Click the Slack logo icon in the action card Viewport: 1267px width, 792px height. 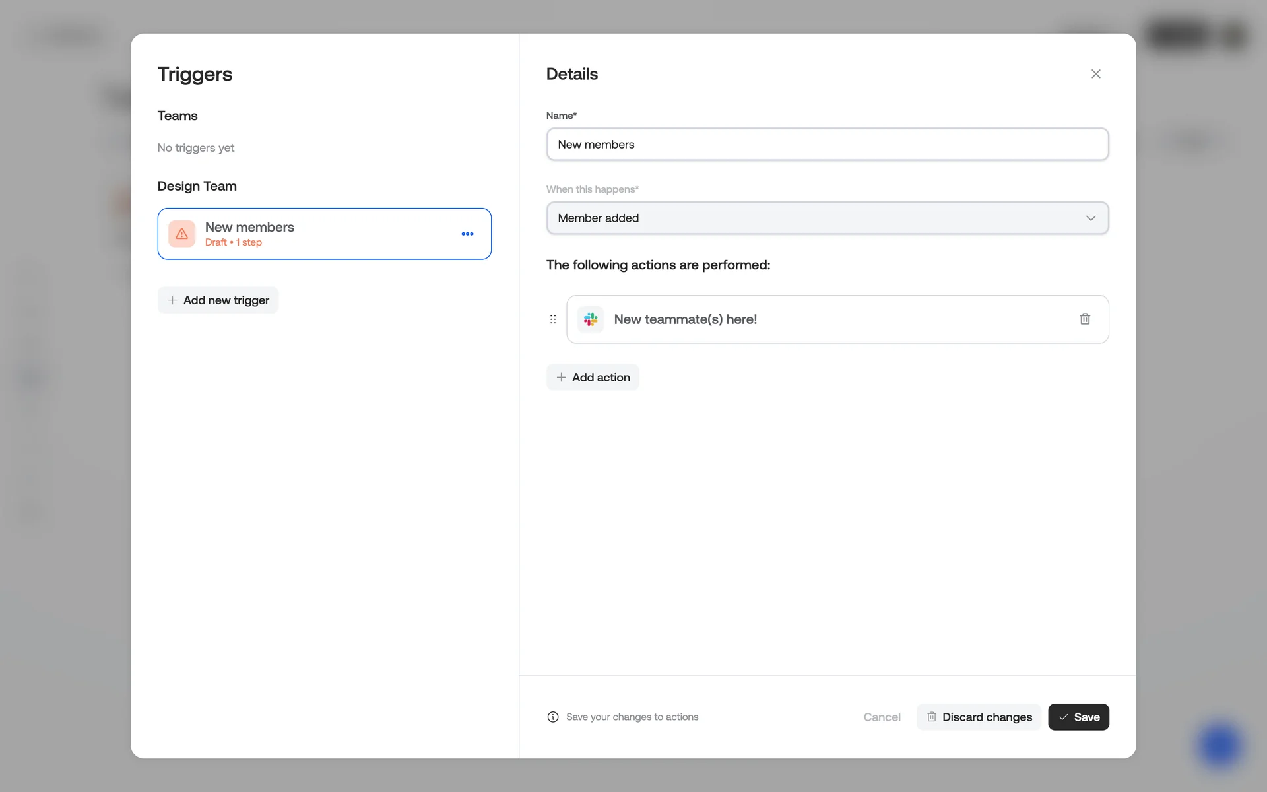pyautogui.click(x=591, y=319)
